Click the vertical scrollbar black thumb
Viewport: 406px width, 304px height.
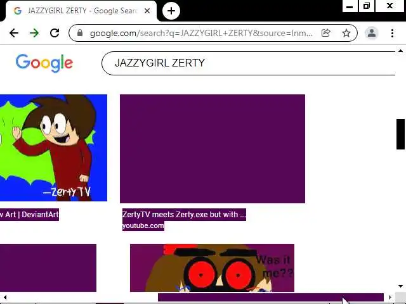tap(400, 134)
